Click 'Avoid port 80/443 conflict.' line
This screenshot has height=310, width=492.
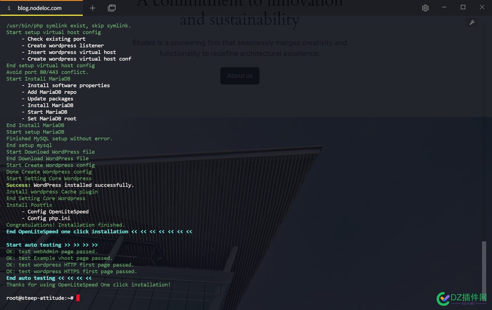[47, 72]
